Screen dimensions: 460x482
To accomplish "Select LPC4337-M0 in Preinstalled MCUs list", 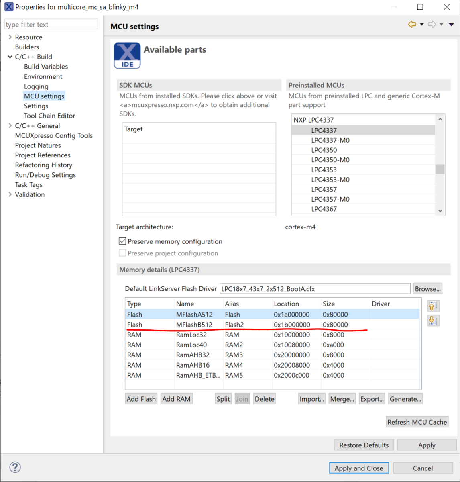I will [363, 140].
